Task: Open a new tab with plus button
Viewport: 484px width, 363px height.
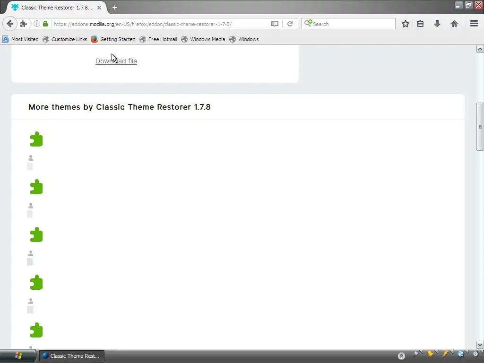Action: (x=115, y=8)
